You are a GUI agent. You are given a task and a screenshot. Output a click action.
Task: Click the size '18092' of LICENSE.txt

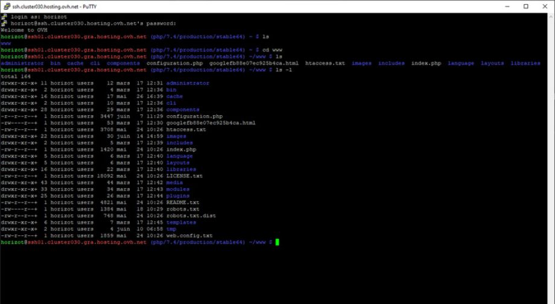tap(105, 176)
